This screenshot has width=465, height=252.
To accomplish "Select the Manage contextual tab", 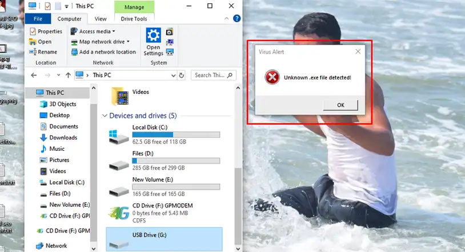I will click(x=134, y=7).
